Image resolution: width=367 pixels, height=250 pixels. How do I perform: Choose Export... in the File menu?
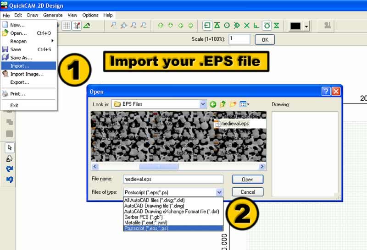coord(28,82)
